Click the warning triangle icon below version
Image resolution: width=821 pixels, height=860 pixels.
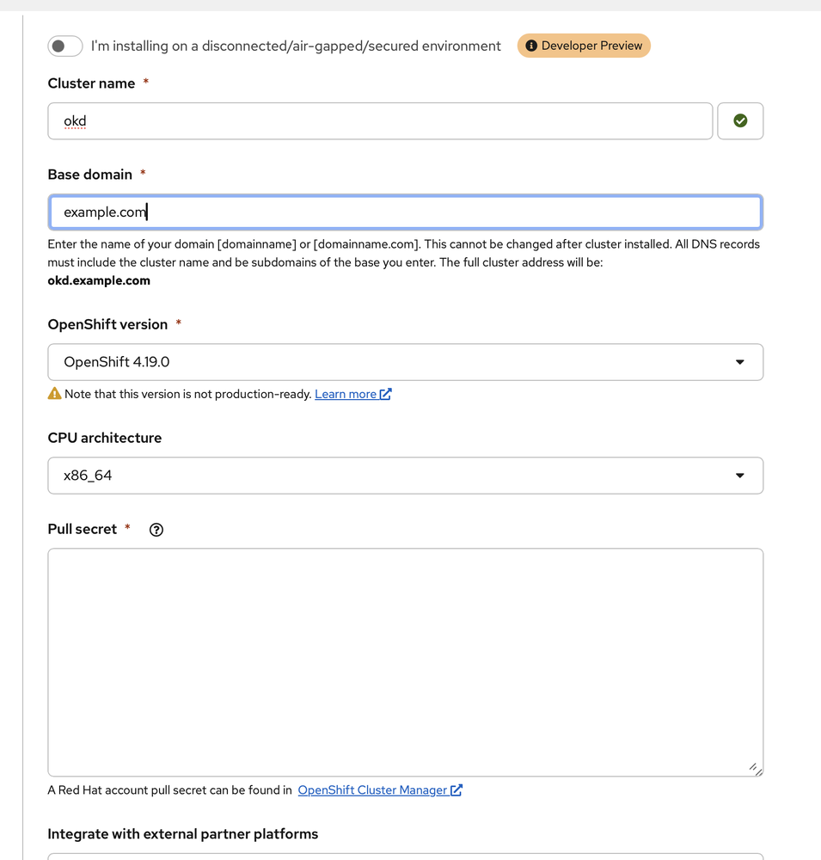point(55,394)
